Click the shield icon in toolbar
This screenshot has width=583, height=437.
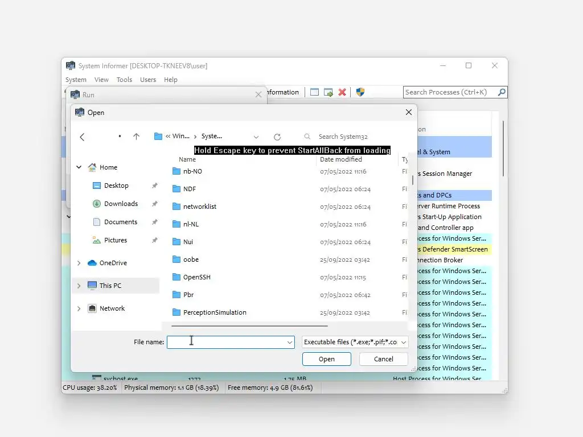[x=360, y=92]
